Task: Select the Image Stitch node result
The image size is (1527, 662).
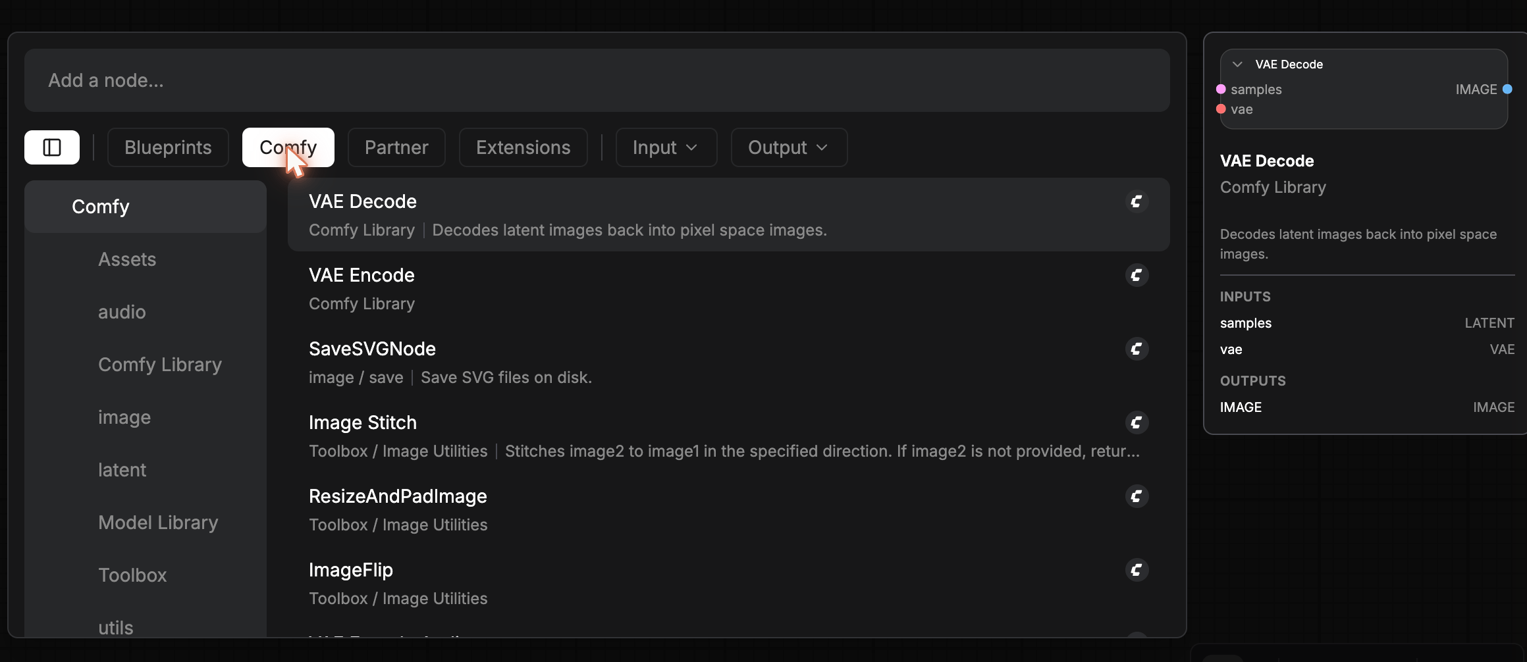Action: 728,436
